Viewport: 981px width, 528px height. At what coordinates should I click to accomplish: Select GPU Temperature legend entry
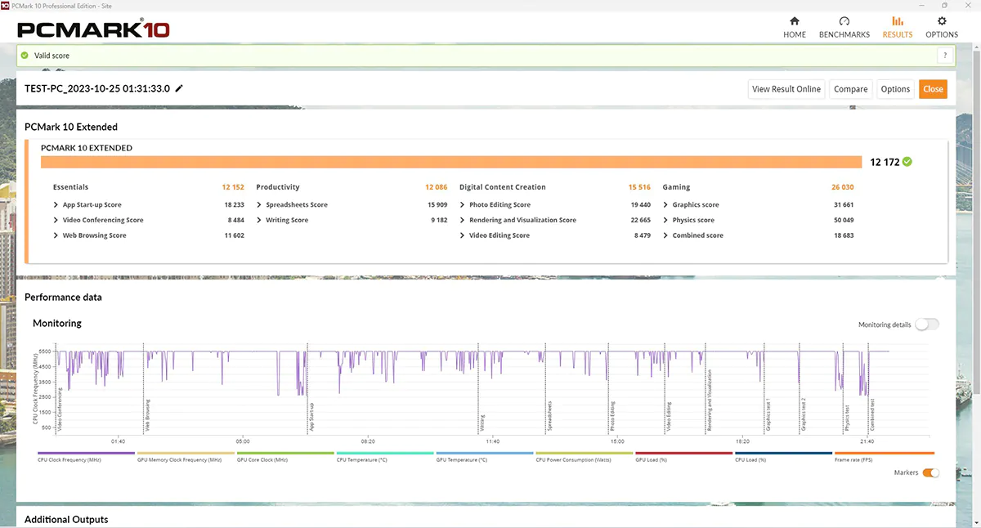pyautogui.click(x=485, y=457)
